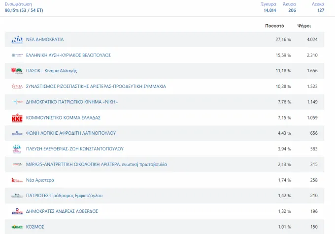The image size is (335, 234).
Task: Click the Ενσωμάτωση 98,15% label
Action: tap(24, 7)
